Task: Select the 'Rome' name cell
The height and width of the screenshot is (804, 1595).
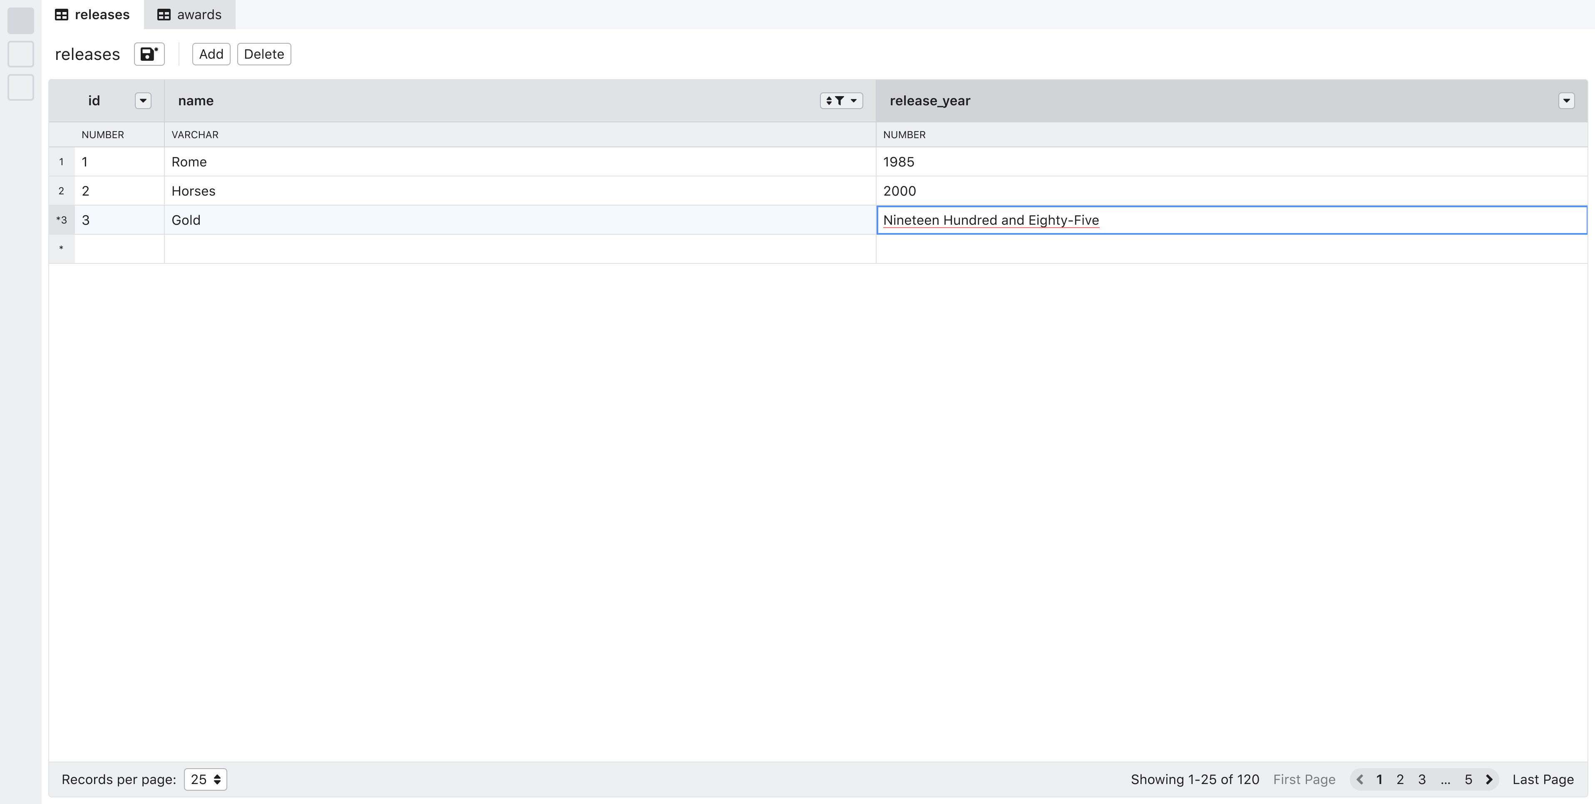Action: [x=520, y=161]
